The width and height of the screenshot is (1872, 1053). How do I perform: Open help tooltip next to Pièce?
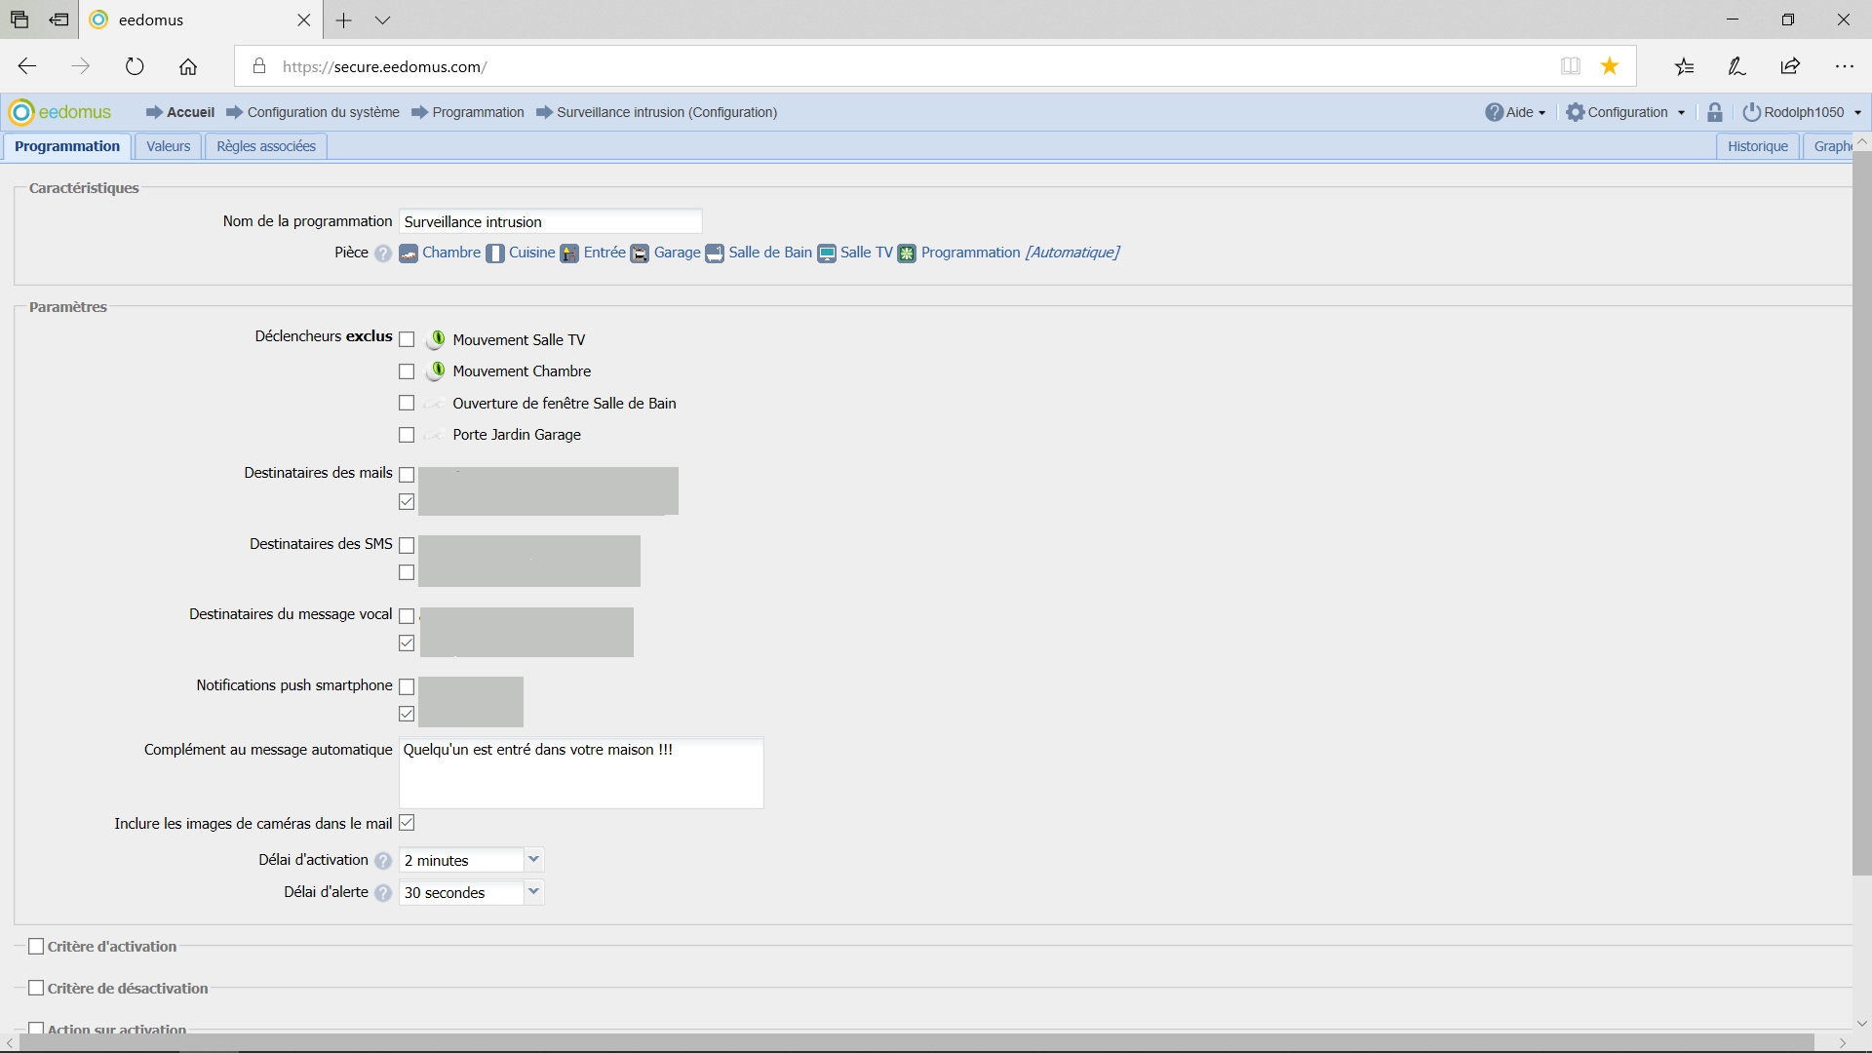[x=383, y=253]
